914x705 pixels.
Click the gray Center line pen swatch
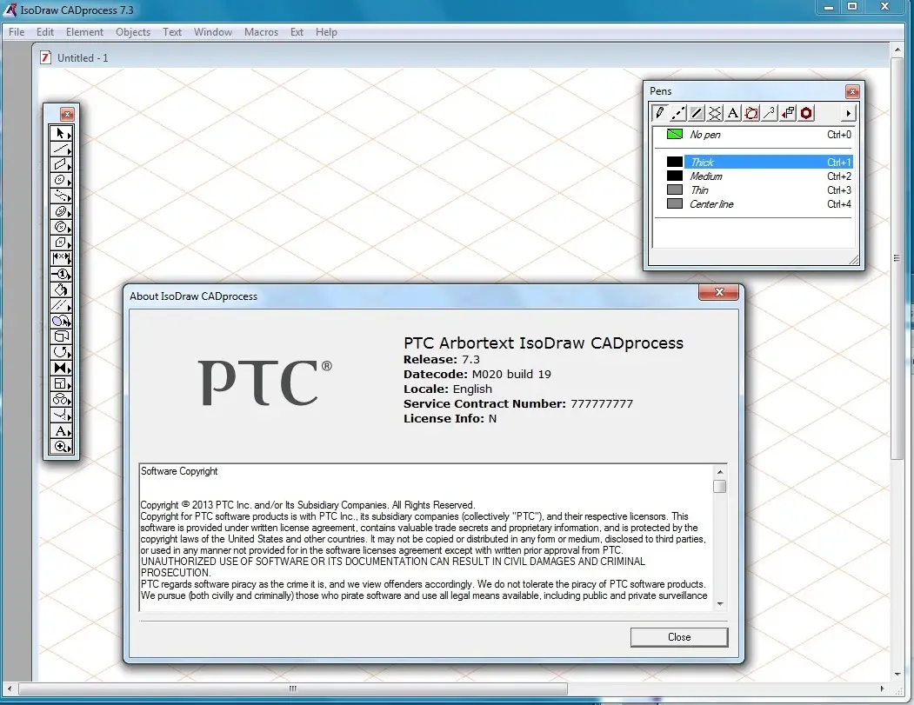click(x=675, y=204)
